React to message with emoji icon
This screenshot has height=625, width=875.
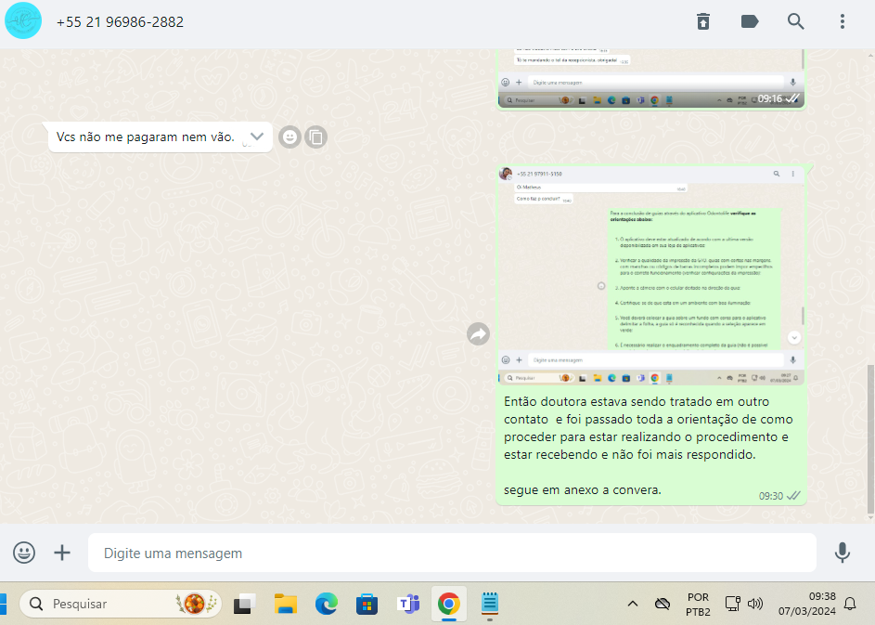tap(290, 137)
